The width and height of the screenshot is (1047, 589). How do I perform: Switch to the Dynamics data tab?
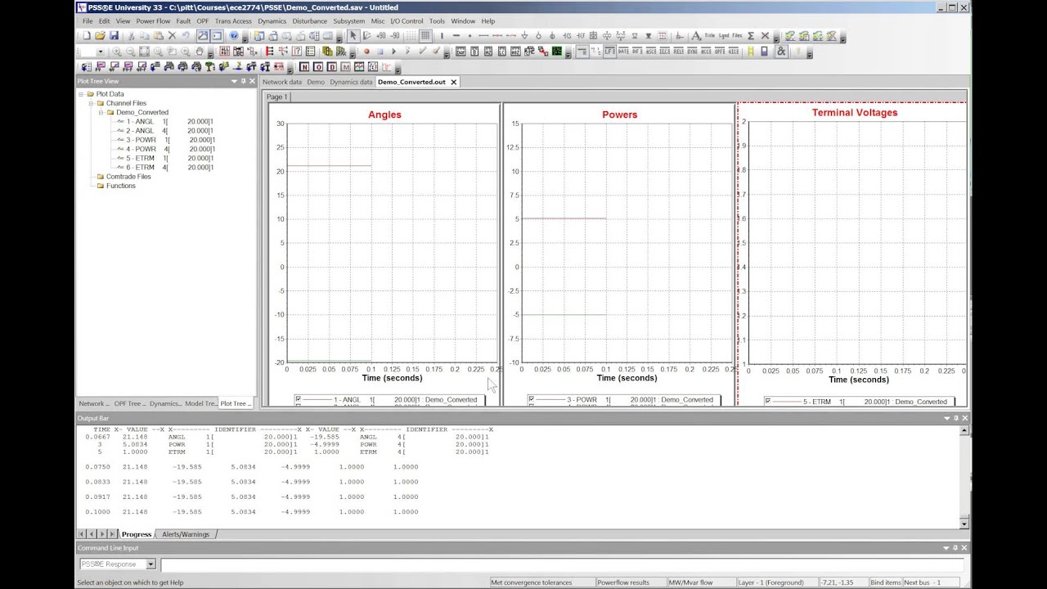[x=351, y=82]
